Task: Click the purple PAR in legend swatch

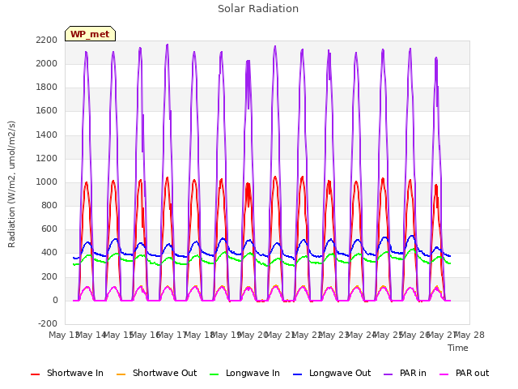Action: click(388, 374)
